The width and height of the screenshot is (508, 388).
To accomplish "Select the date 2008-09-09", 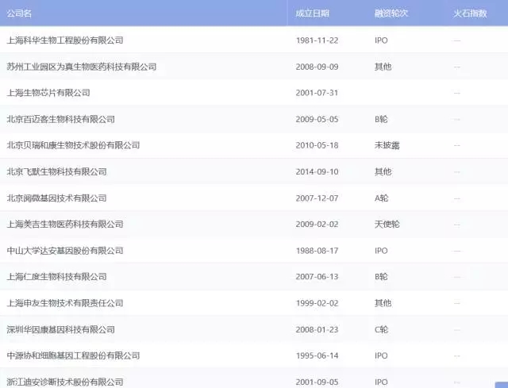I will [317, 67].
